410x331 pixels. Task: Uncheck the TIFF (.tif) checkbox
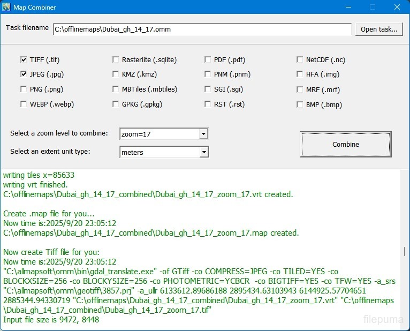pyautogui.click(x=24, y=59)
